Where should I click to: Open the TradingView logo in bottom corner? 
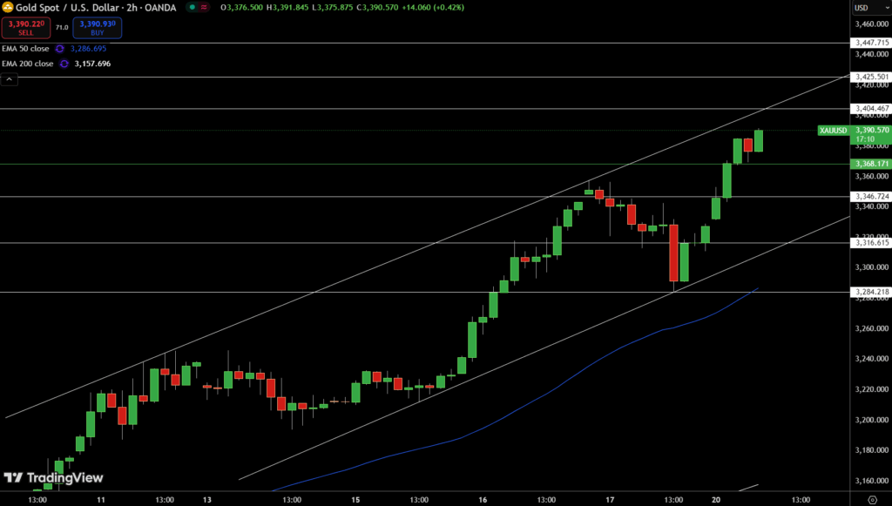tap(53, 477)
